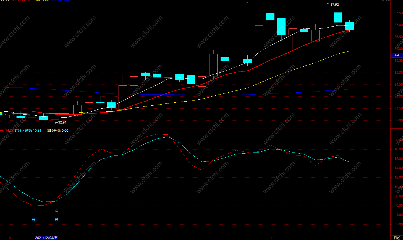Click the 红线下穿卖: 15.31 indicator label
Screen dimensions: 403x240
(28, 131)
